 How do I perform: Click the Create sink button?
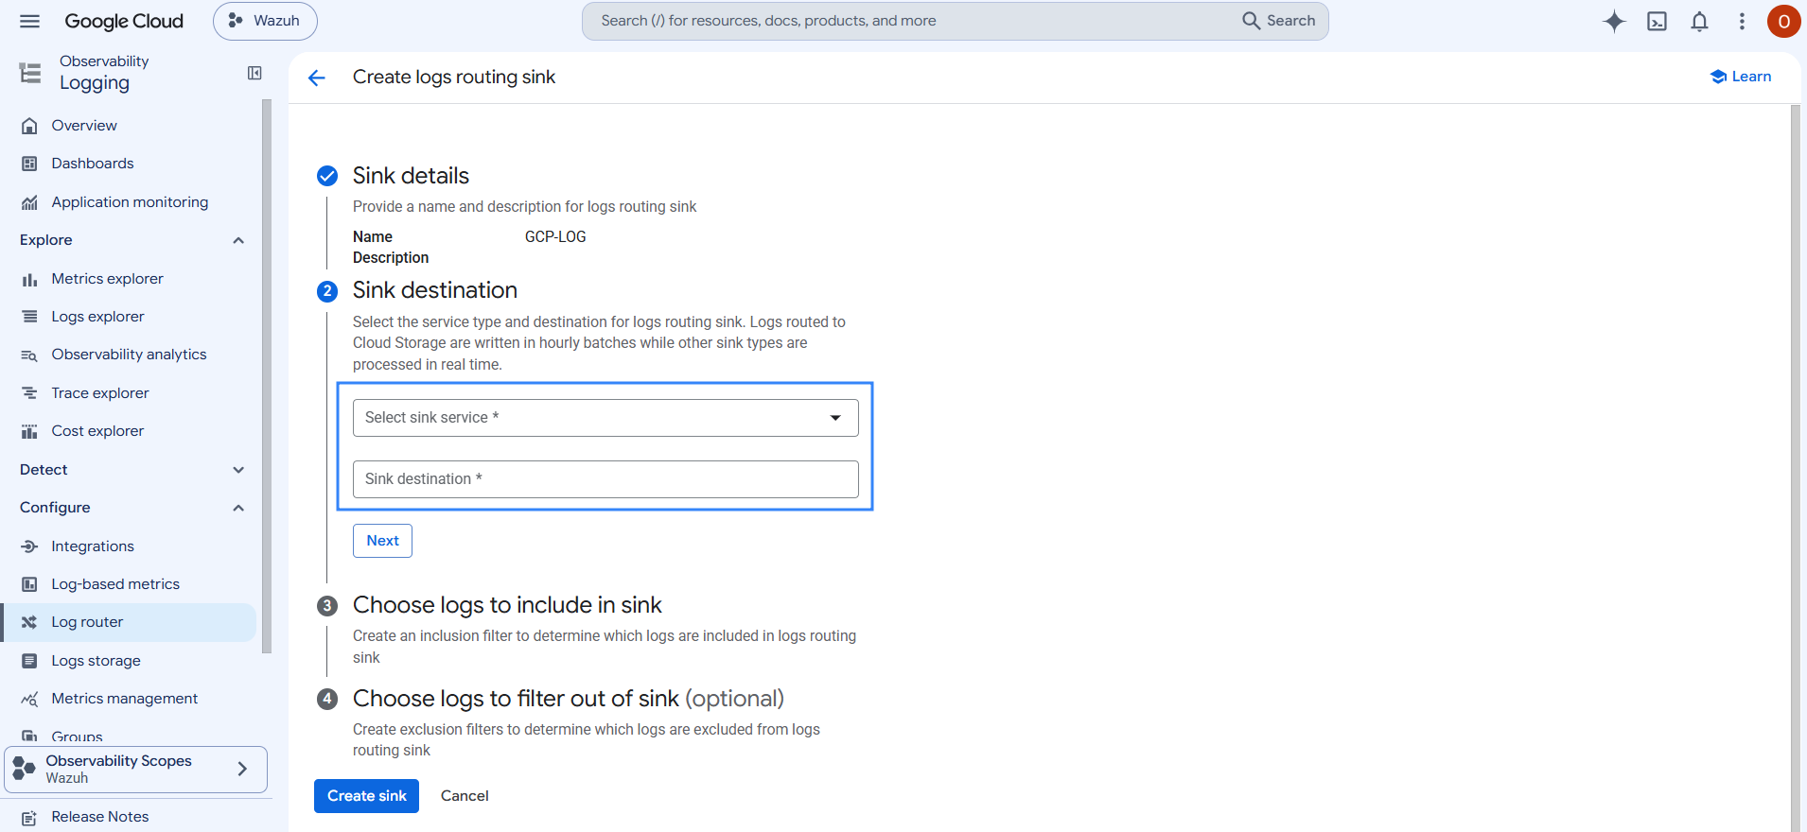(x=366, y=796)
